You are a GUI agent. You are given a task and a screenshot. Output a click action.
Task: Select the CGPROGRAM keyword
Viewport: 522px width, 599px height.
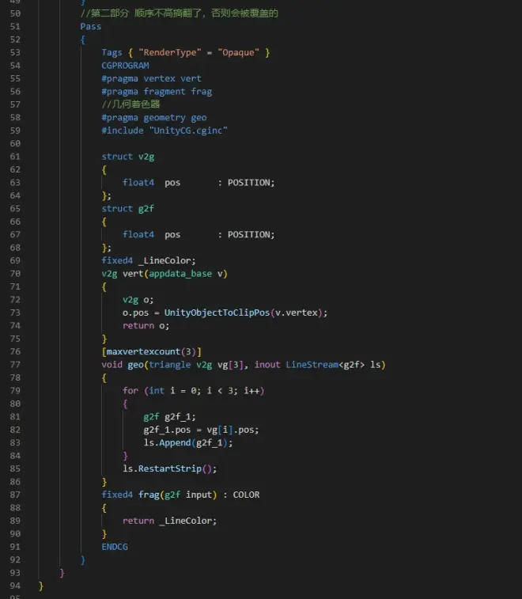(x=125, y=66)
